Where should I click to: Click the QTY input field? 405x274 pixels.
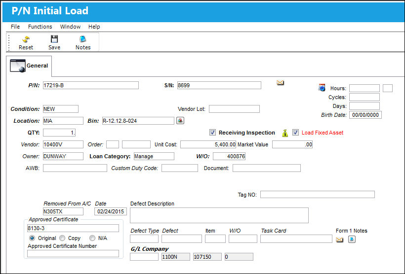point(59,133)
